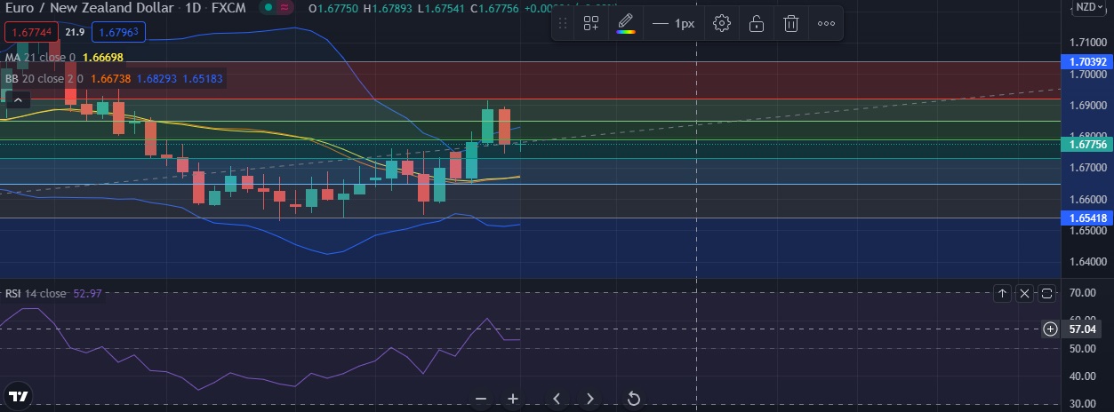Click the sell price 1.67744 button
This screenshot has height=412, width=1114.
coord(32,33)
